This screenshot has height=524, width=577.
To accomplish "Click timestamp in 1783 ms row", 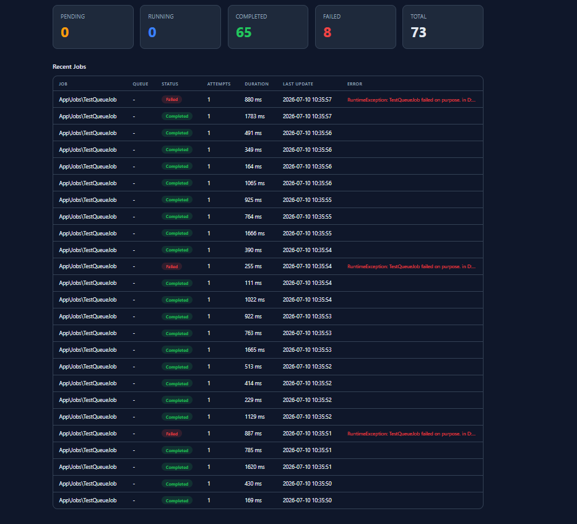I will (x=307, y=116).
